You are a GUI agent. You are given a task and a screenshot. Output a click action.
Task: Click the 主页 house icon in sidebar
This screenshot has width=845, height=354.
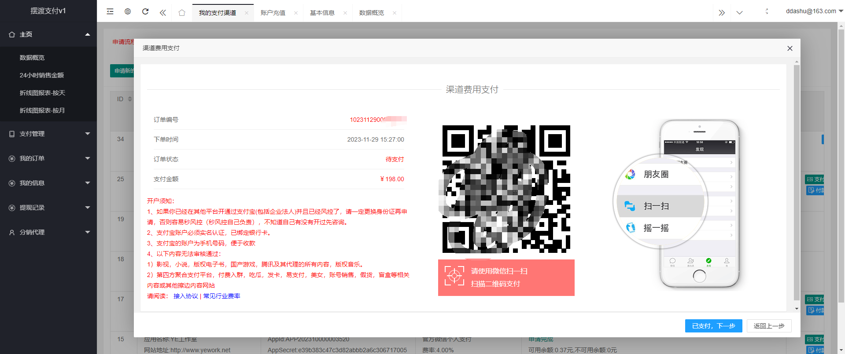(x=12, y=34)
